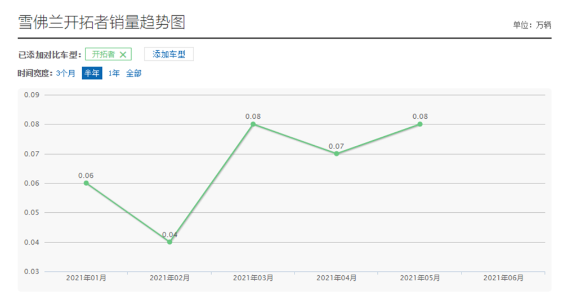Switch time range to 1年

click(114, 73)
